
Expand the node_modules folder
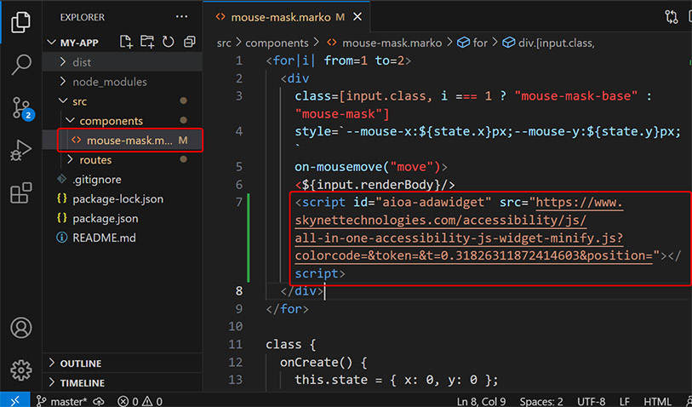pos(109,82)
